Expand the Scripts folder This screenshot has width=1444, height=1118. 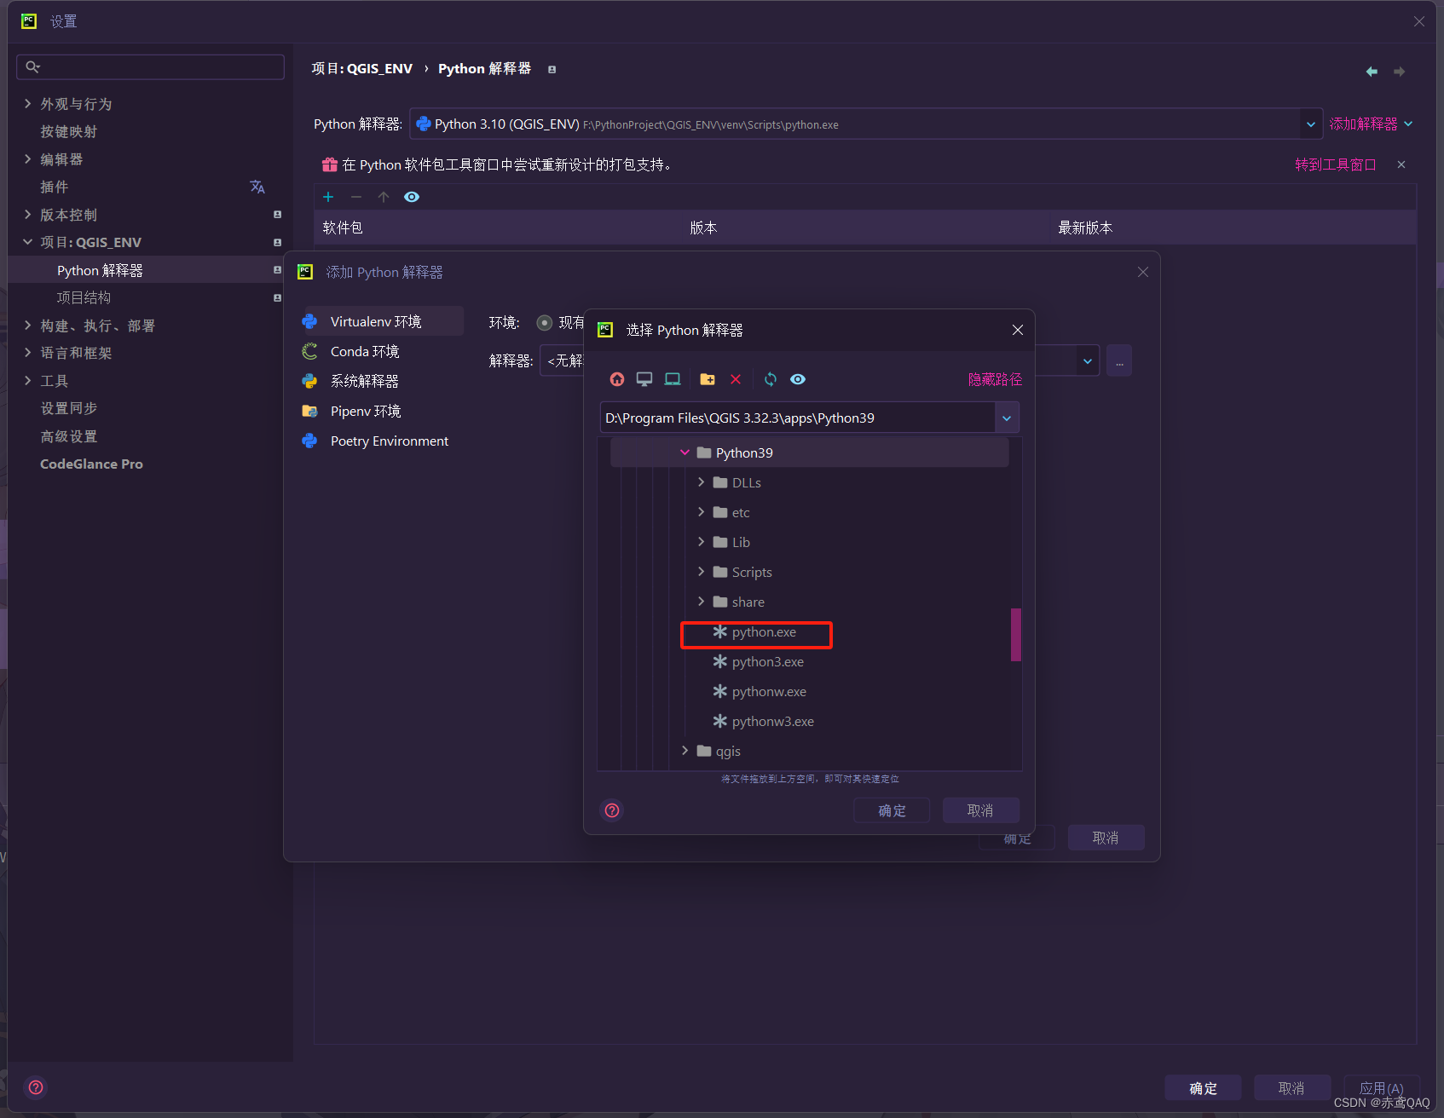tap(701, 572)
